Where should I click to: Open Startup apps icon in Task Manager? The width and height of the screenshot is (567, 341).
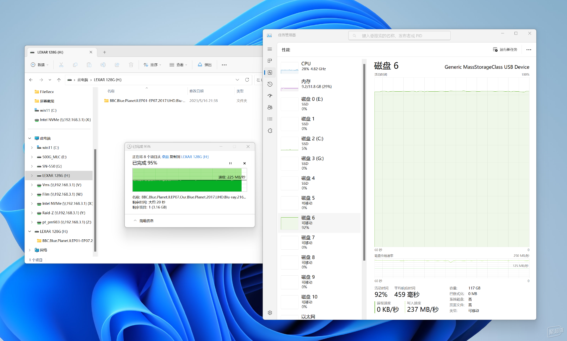point(270,96)
